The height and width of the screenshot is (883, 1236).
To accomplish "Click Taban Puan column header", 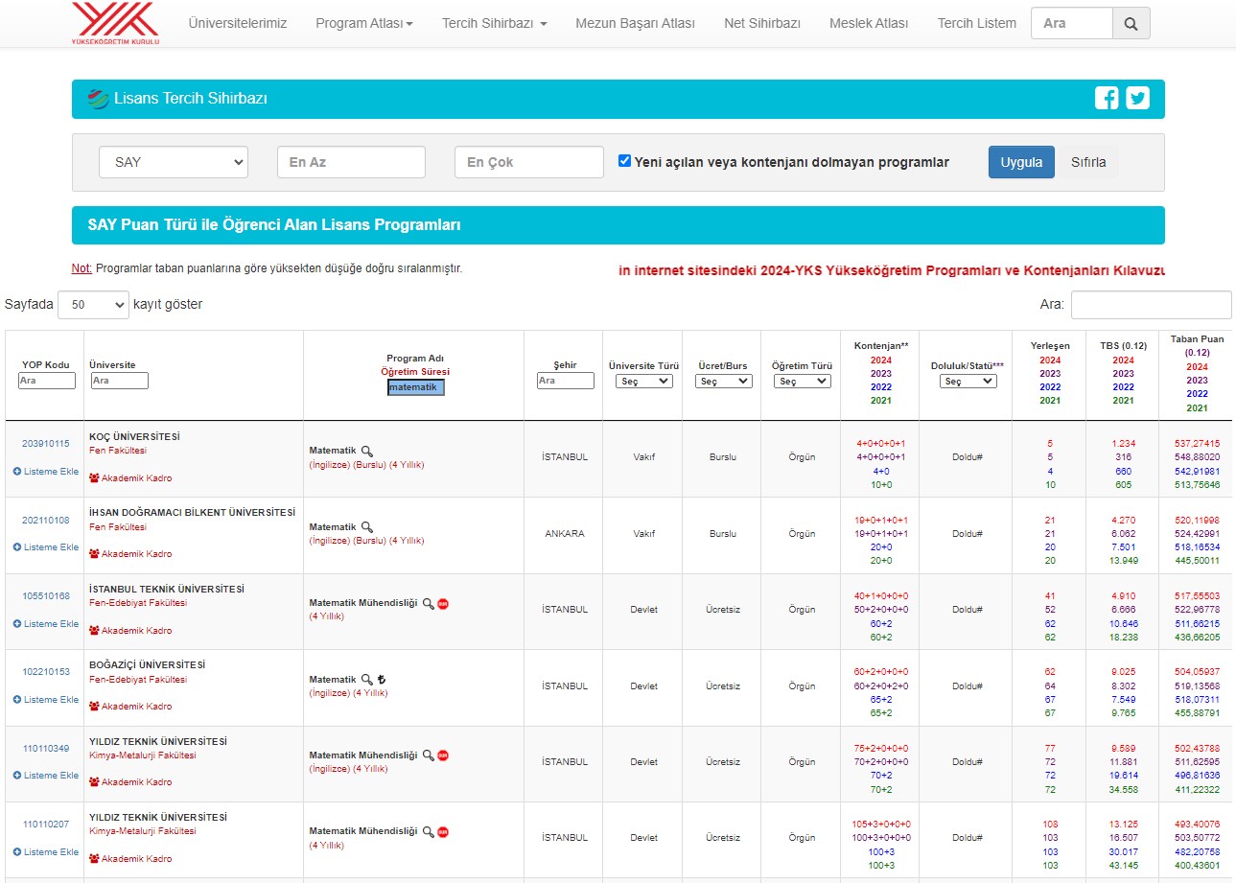I will pos(1197,373).
